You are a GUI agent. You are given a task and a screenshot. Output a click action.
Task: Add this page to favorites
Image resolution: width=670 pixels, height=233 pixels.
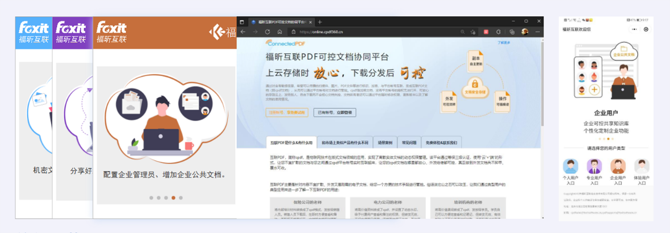pyautogui.click(x=474, y=32)
